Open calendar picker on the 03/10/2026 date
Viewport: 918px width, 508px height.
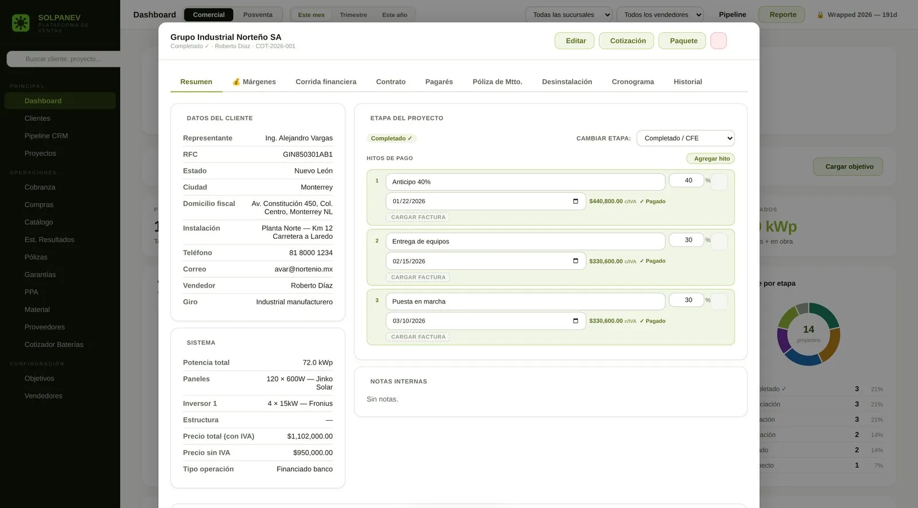point(575,321)
